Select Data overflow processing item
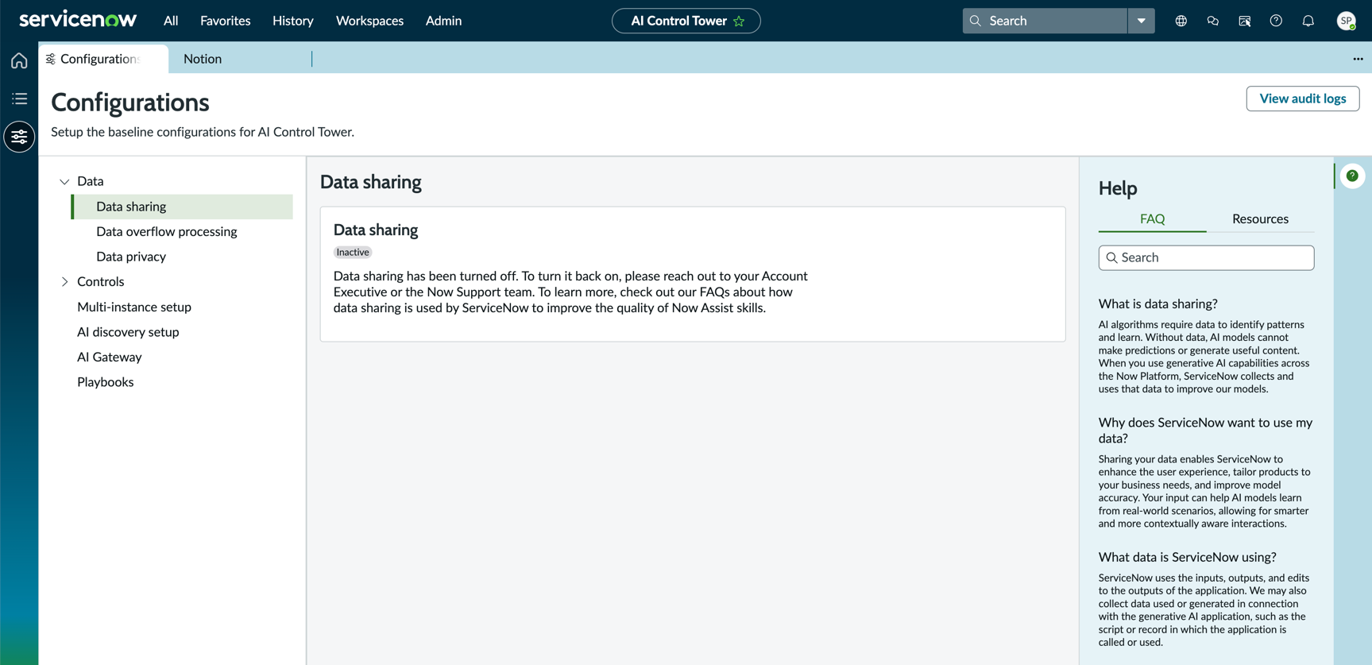Image resolution: width=1372 pixels, height=665 pixels. 166,231
